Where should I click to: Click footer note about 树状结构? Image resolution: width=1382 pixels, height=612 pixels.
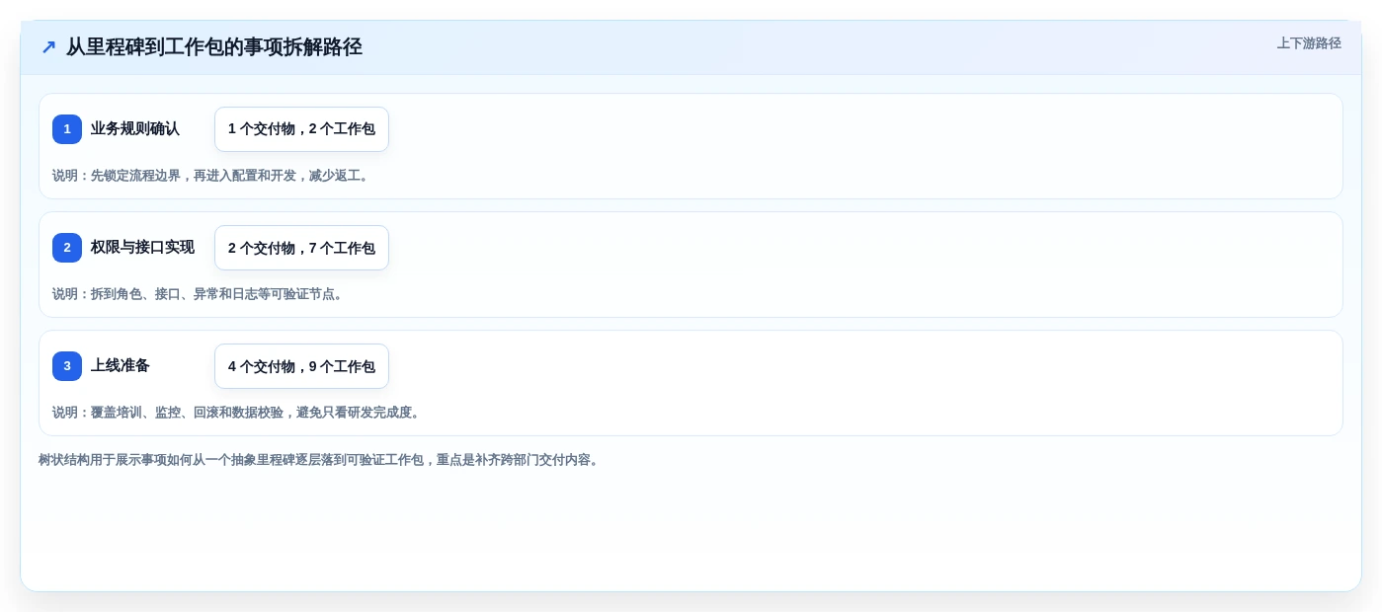coord(320,460)
